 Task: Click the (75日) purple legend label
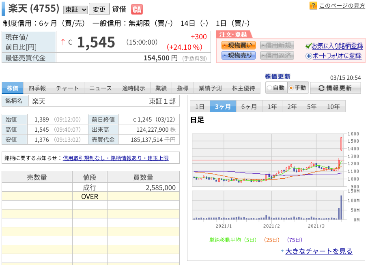pyautogui.click(x=295, y=240)
